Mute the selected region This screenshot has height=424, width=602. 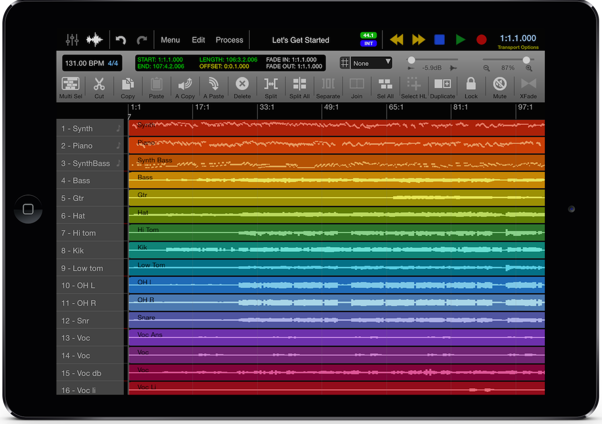pyautogui.click(x=500, y=84)
